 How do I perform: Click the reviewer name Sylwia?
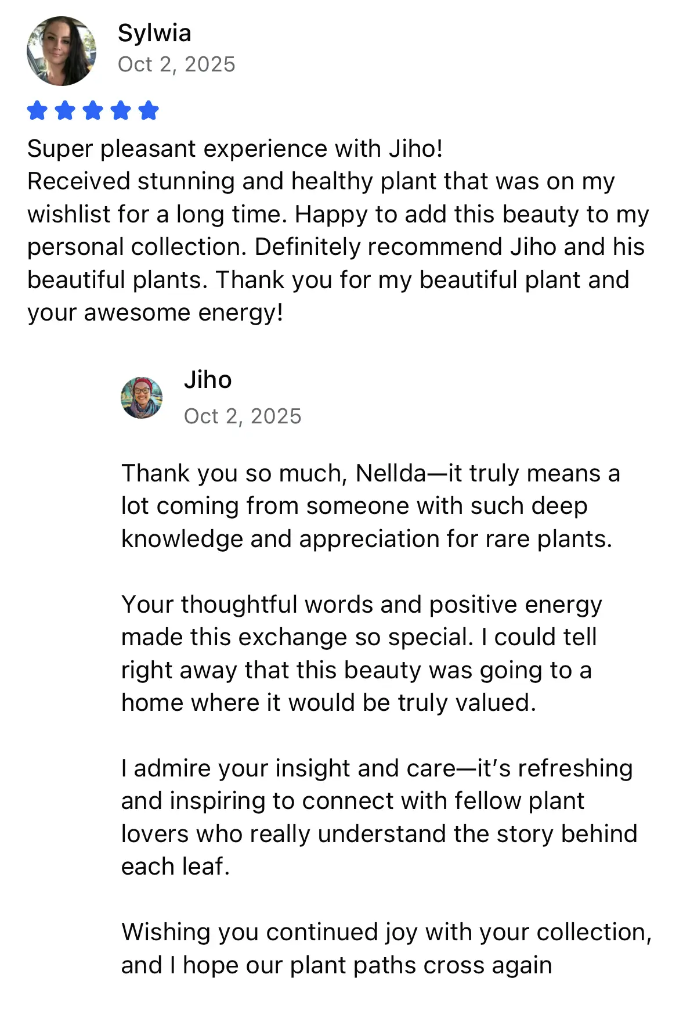(154, 33)
